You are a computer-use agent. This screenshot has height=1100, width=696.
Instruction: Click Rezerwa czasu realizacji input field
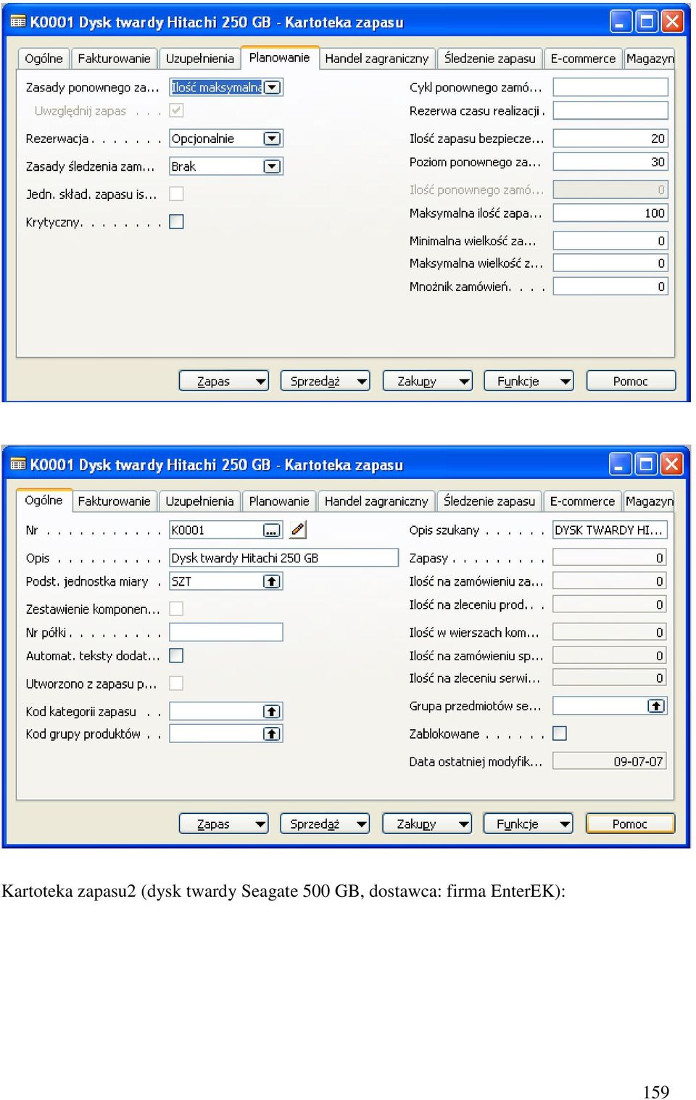point(610,110)
